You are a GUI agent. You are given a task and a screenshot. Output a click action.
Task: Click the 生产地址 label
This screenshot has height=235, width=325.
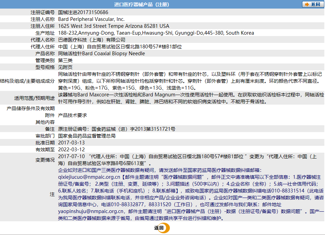pyautogui.click(x=45, y=33)
